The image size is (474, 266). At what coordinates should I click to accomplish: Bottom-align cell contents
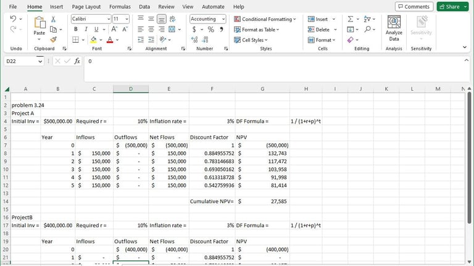(162, 19)
